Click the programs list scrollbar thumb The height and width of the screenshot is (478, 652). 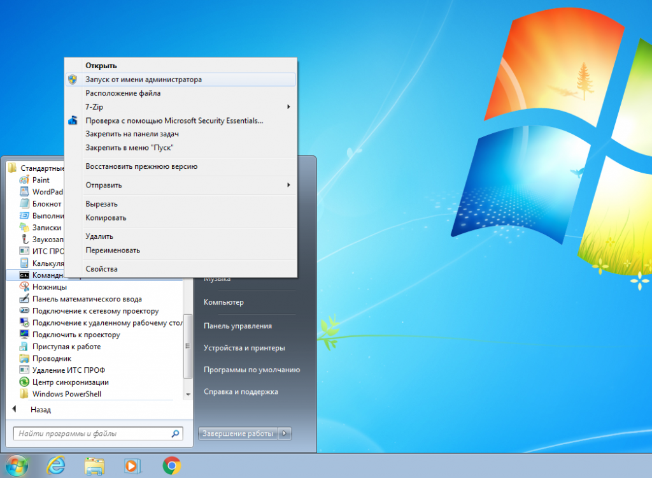[188, 346]
